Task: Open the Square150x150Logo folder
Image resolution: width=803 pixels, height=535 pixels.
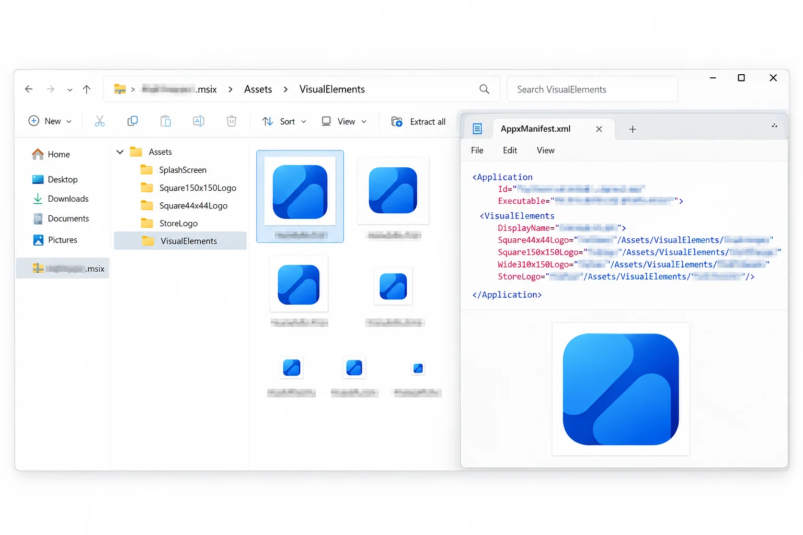Action: (189, 188)
